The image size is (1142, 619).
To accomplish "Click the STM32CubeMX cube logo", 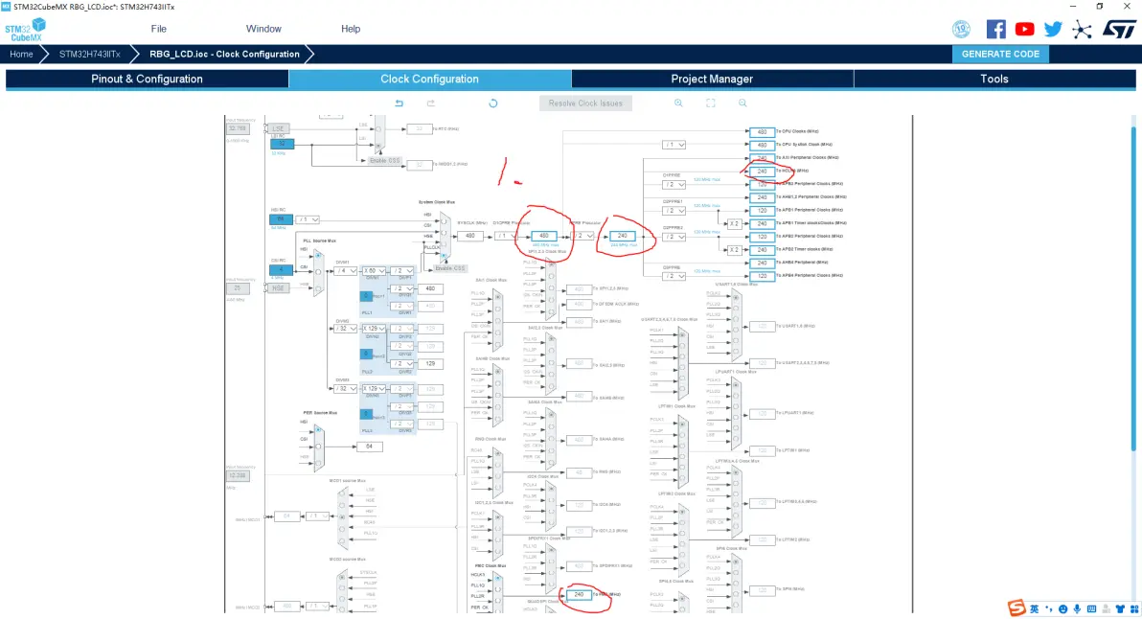I will click(x=26, y=31).
